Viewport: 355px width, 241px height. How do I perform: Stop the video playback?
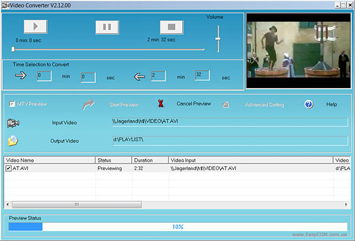pyautogui.click(x=172, y=27)
